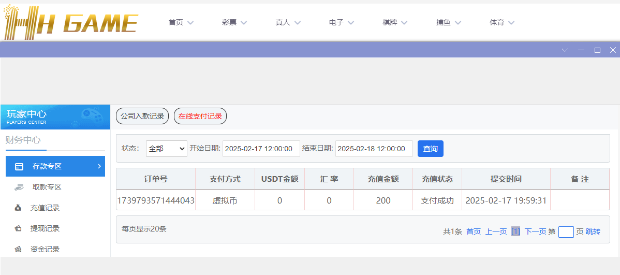Select the 在线支付记录 tab
Viewport: 620px width, 275px height.
[200, 117]
